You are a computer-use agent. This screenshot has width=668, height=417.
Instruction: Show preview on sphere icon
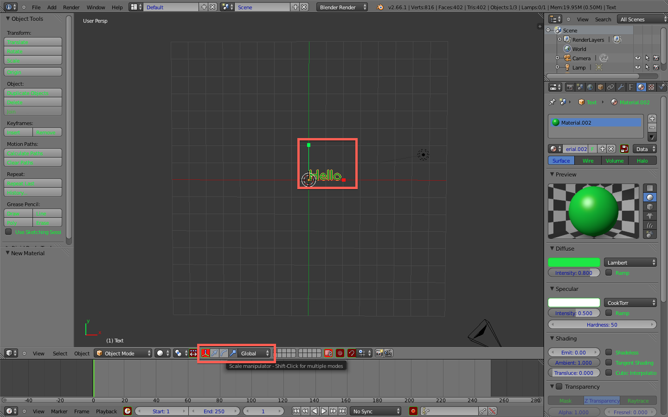650,197
